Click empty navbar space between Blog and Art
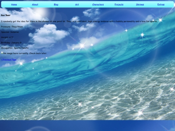175x131 pixels. coord(67,5)
